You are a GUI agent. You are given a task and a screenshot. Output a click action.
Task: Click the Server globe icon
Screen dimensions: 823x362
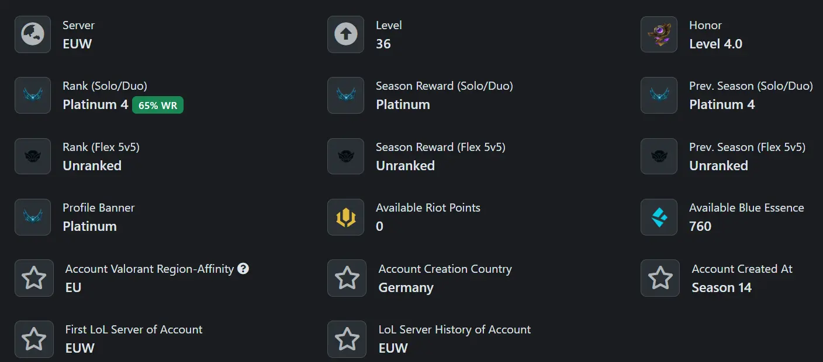[33, 34]
